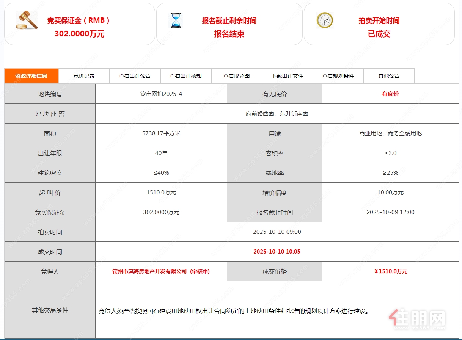Open the 查看出让须知 tab

[x=185, y=76]
